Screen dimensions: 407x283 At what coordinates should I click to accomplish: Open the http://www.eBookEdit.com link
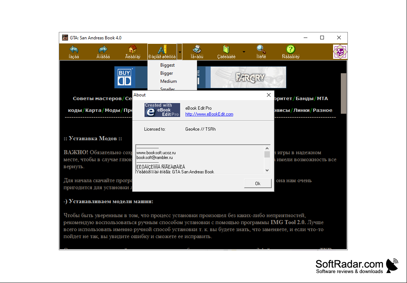pyautogui.click(x=209, y=114)
